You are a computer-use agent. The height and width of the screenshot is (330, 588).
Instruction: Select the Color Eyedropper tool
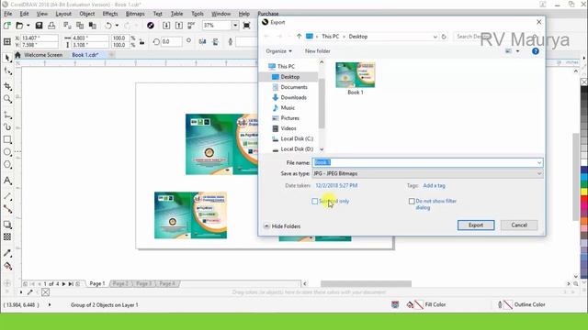[x=7, y=253]
